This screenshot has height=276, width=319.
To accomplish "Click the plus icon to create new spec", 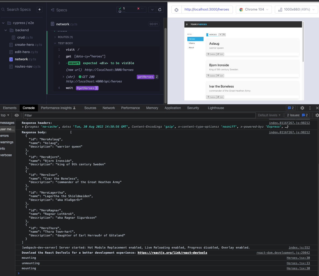I will (x=40, y=9).
